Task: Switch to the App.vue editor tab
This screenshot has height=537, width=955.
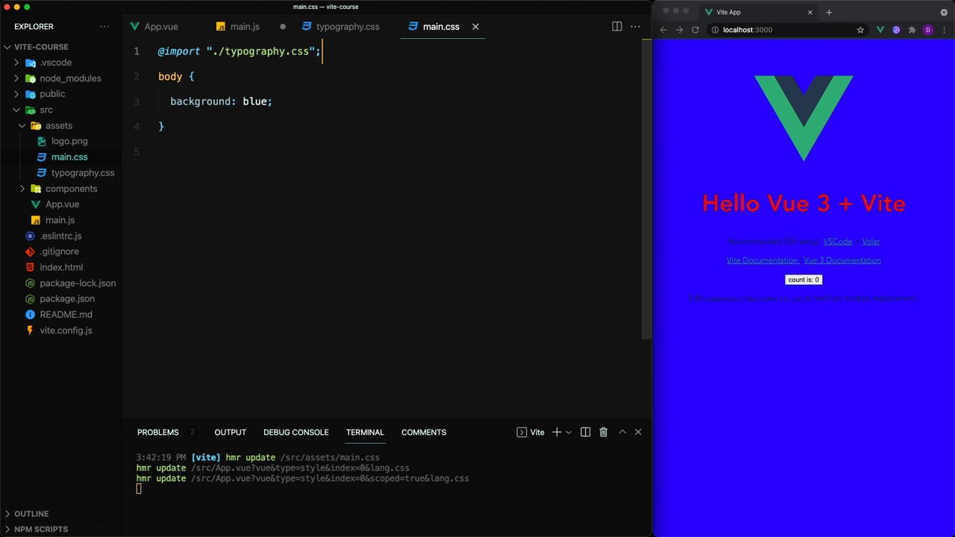Action: tap(160, 26)
